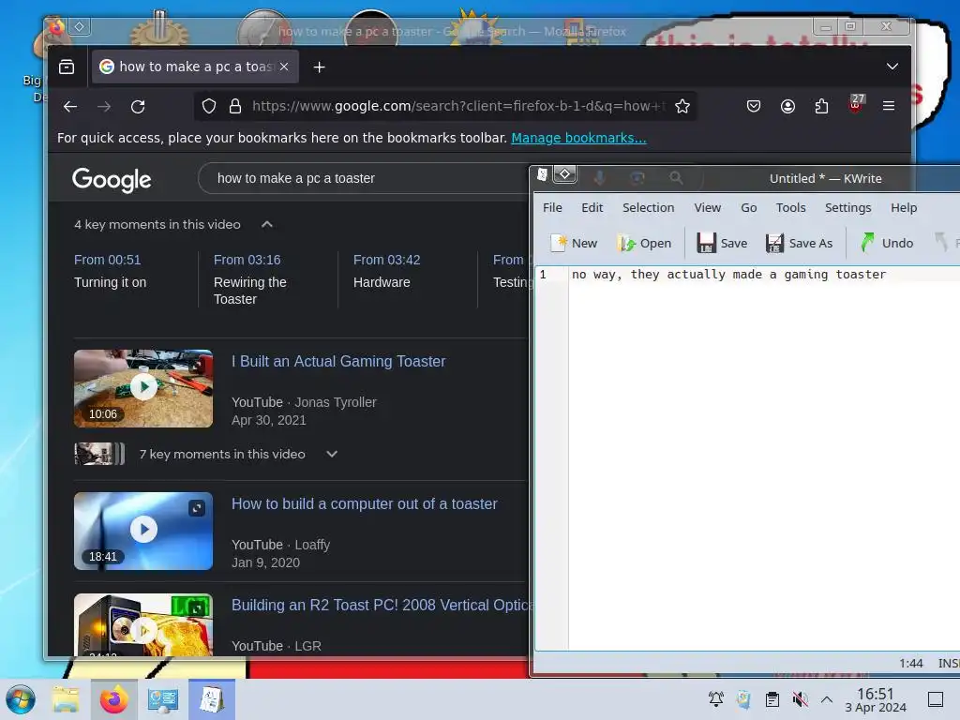This screenshot has width=960, height=720.
Task: Click the muted volume tray icon
Action: click(800, 699)
